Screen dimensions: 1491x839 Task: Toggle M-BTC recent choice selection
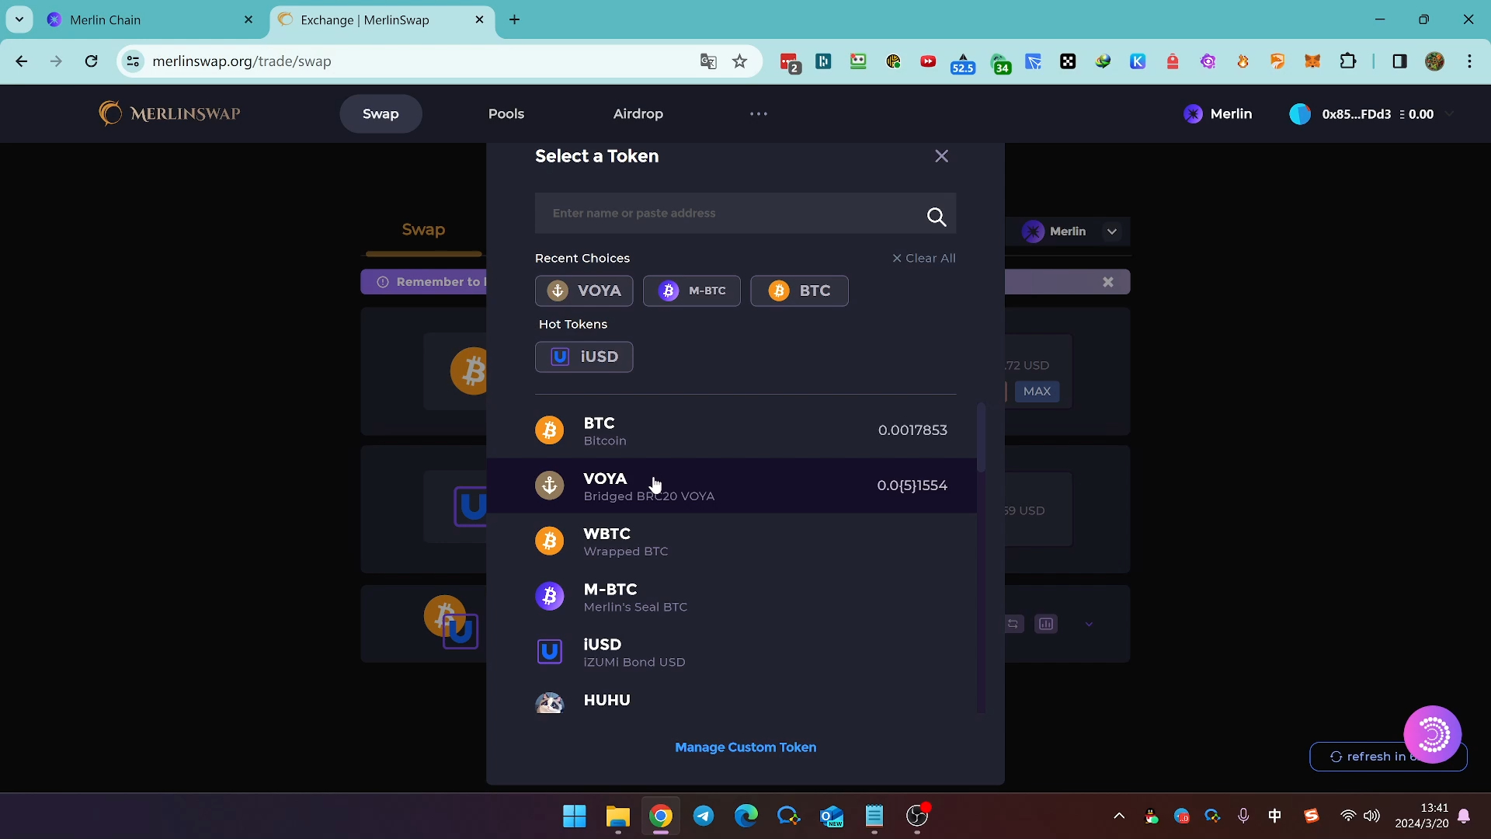693,291
